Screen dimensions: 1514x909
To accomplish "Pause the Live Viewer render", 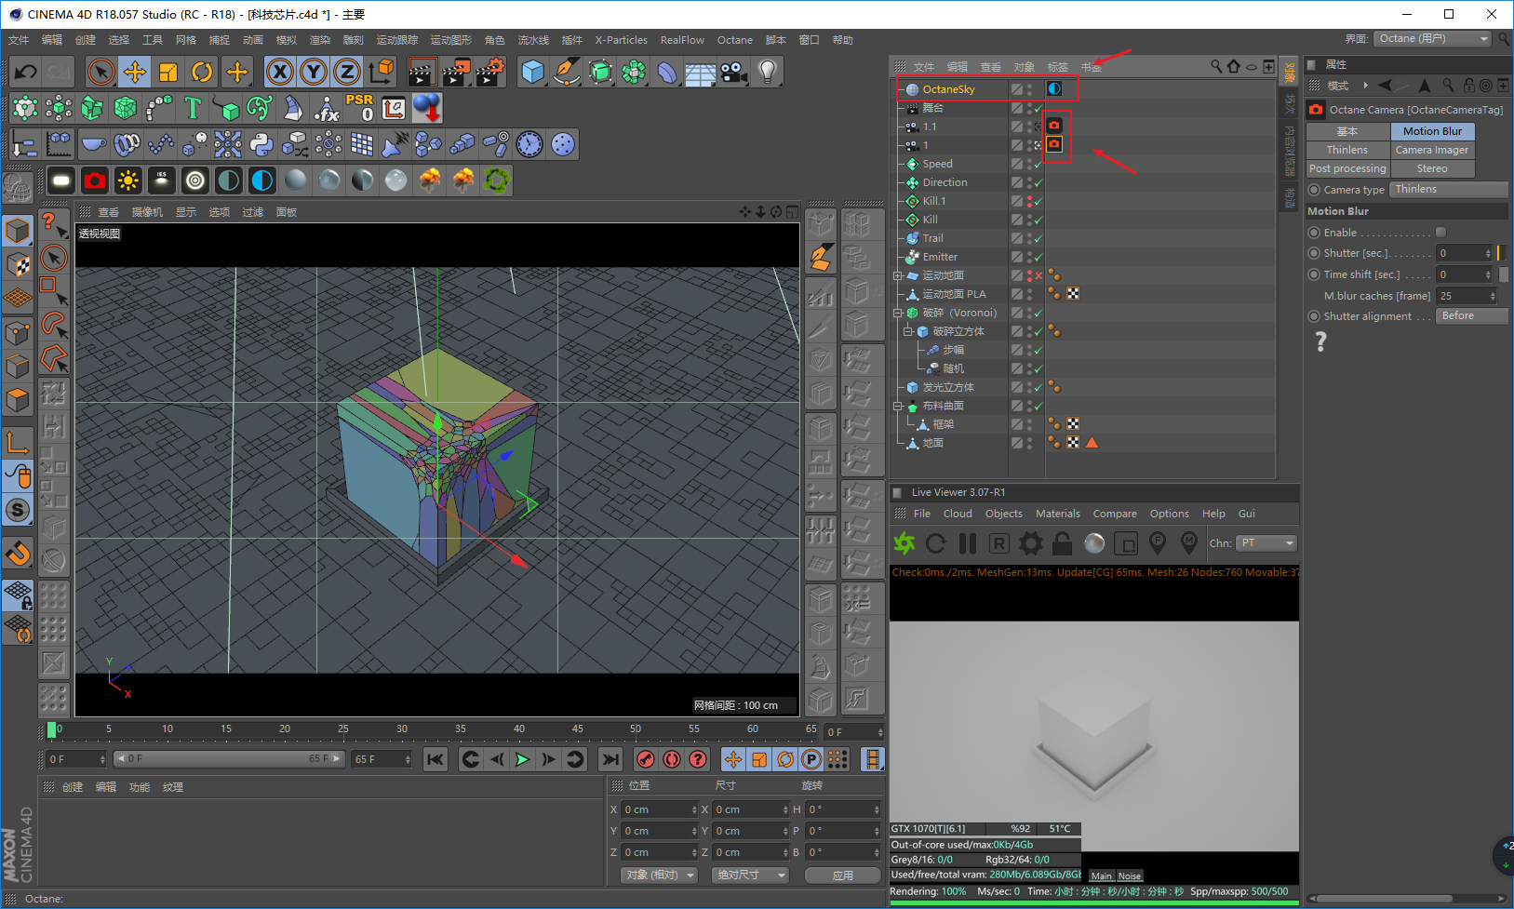I will [968, 542].
